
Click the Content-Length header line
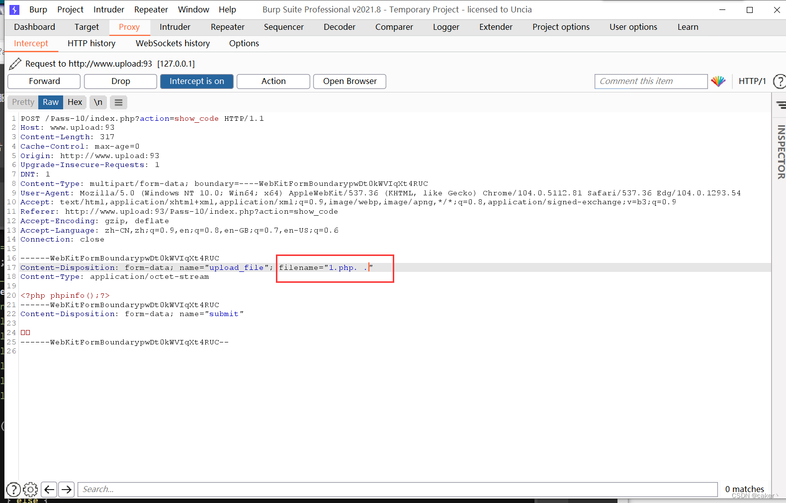point(67,137)
